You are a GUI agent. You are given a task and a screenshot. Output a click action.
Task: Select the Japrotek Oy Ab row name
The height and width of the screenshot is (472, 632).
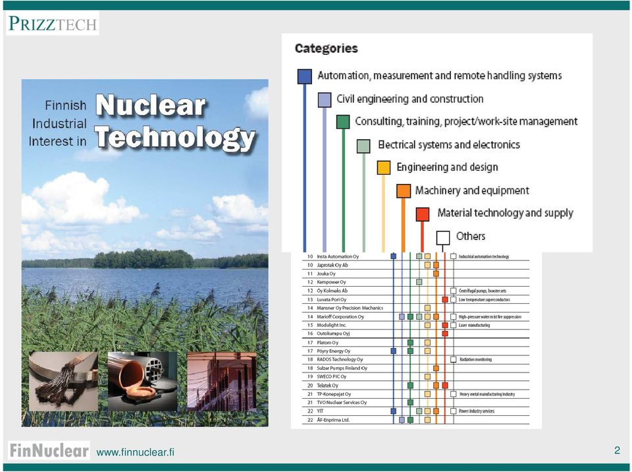pyautogui.click(x=332, y=265)
